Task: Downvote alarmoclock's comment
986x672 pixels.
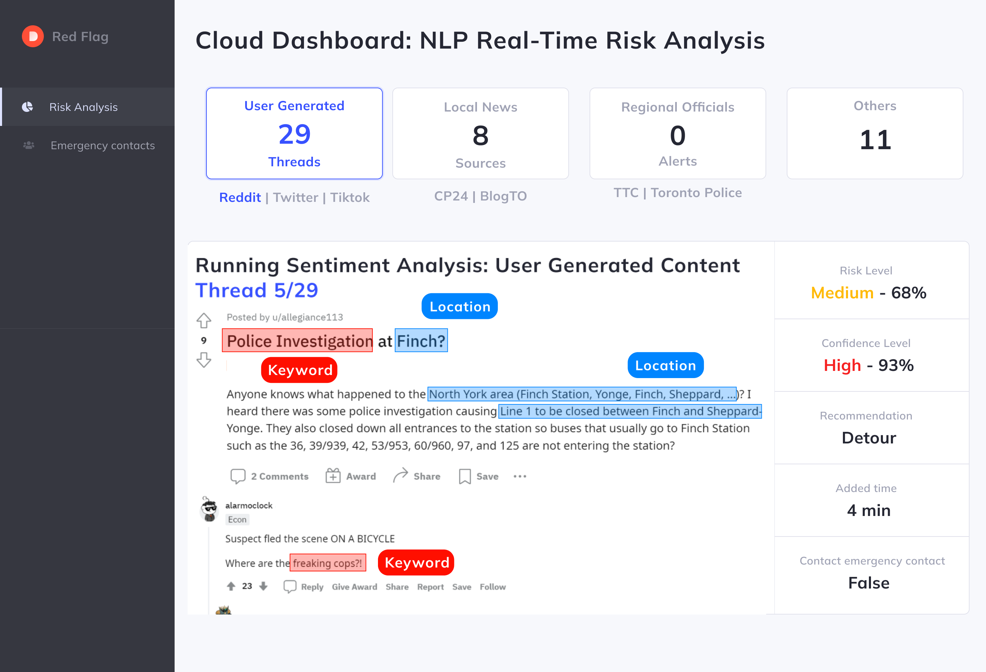Action: [264, 586]
